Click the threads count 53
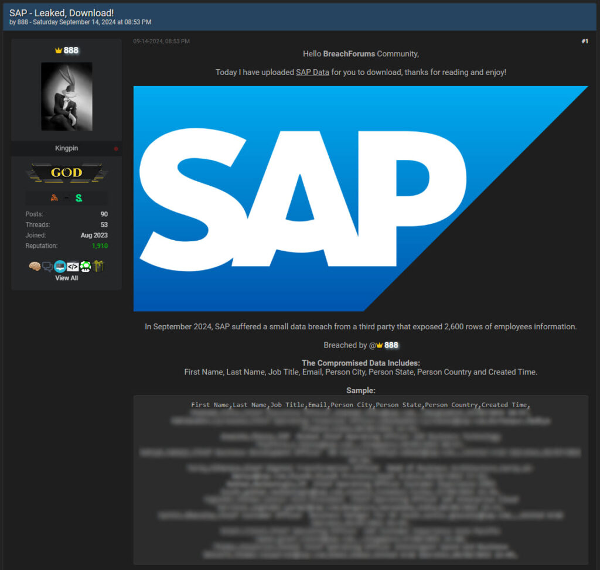The height and width of the screenshot is (570, 600). [x=104, y=224]
